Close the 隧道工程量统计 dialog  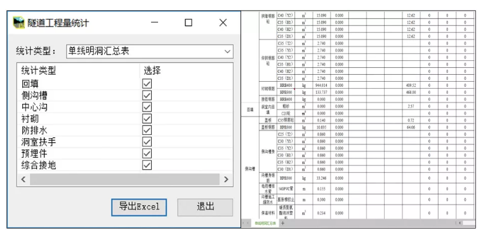pos(223,22)
